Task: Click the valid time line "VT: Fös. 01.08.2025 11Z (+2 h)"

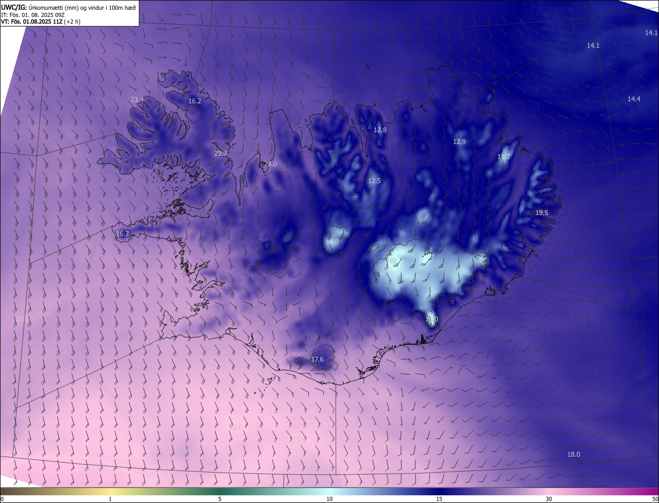Action: pos(41,22)
